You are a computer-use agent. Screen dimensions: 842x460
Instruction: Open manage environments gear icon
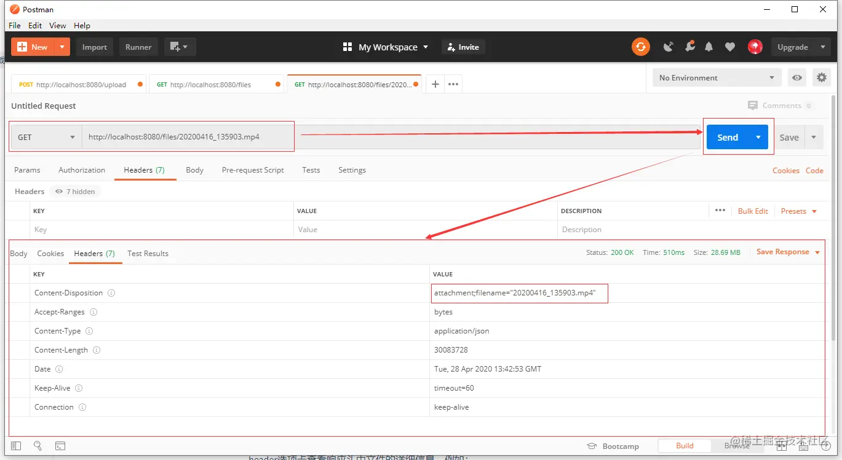(822, 78)
